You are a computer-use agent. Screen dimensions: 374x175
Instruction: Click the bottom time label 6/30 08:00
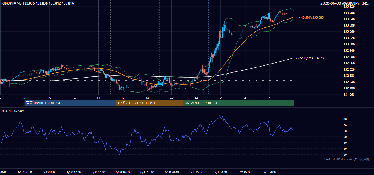pyautogui.click(x=25, y=172)
